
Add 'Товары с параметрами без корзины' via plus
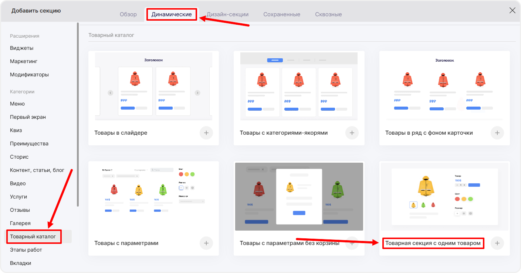click(352, 243)
